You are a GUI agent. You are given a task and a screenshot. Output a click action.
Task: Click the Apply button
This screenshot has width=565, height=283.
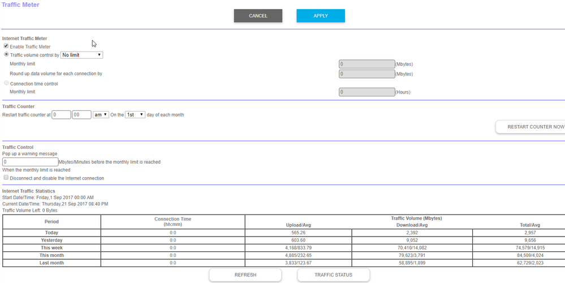click(x=320, y=16)
